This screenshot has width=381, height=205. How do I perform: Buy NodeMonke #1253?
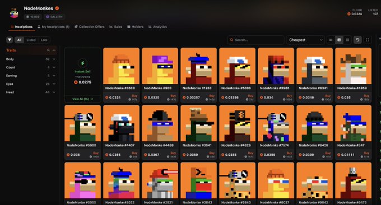click(x=212, y=96)
